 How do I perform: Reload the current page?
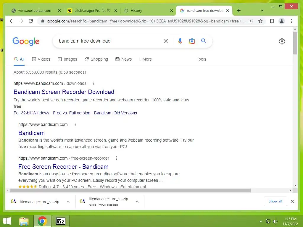tap(31, 21)
